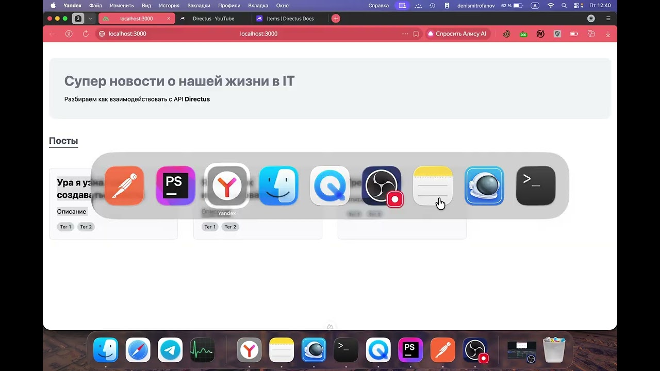
Task: Click 'Тег 1' on the first post card
Action: (x=65, y=227)
